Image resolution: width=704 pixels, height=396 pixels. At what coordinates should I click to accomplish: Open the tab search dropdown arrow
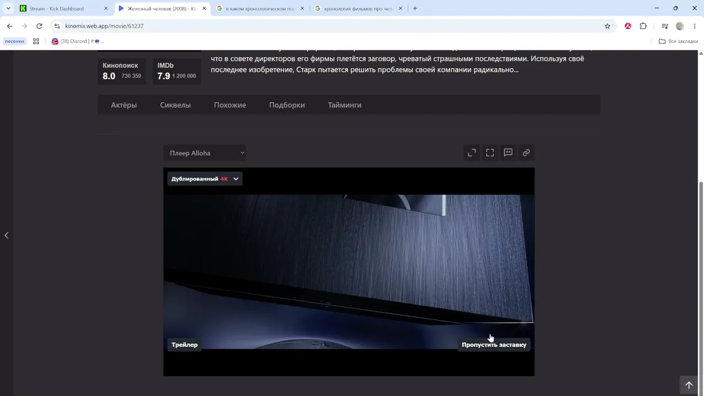pos(8,8)
